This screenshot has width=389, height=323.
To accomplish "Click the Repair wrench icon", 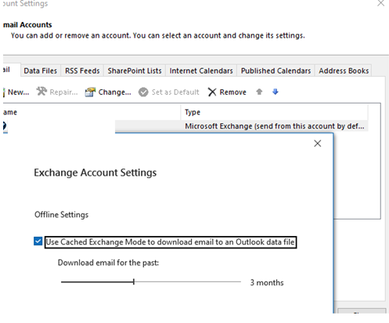I will coord(41,92).
